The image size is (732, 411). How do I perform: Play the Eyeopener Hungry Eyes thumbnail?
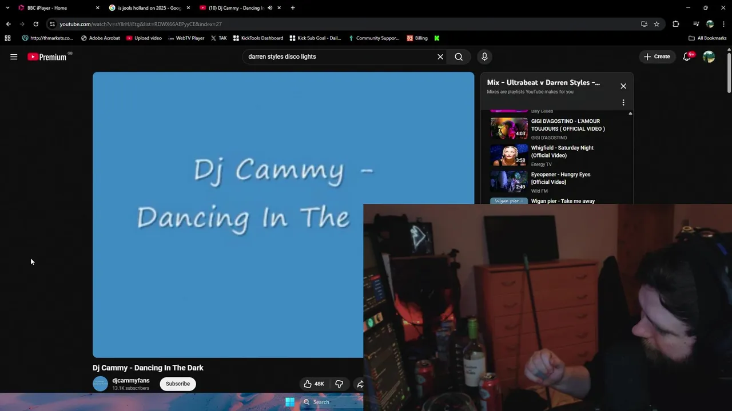(509, 181)
